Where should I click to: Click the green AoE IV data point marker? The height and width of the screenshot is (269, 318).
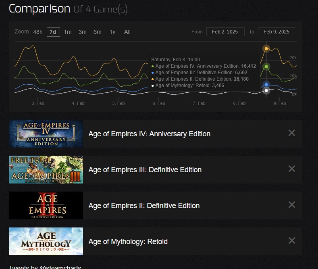(266, 67)
